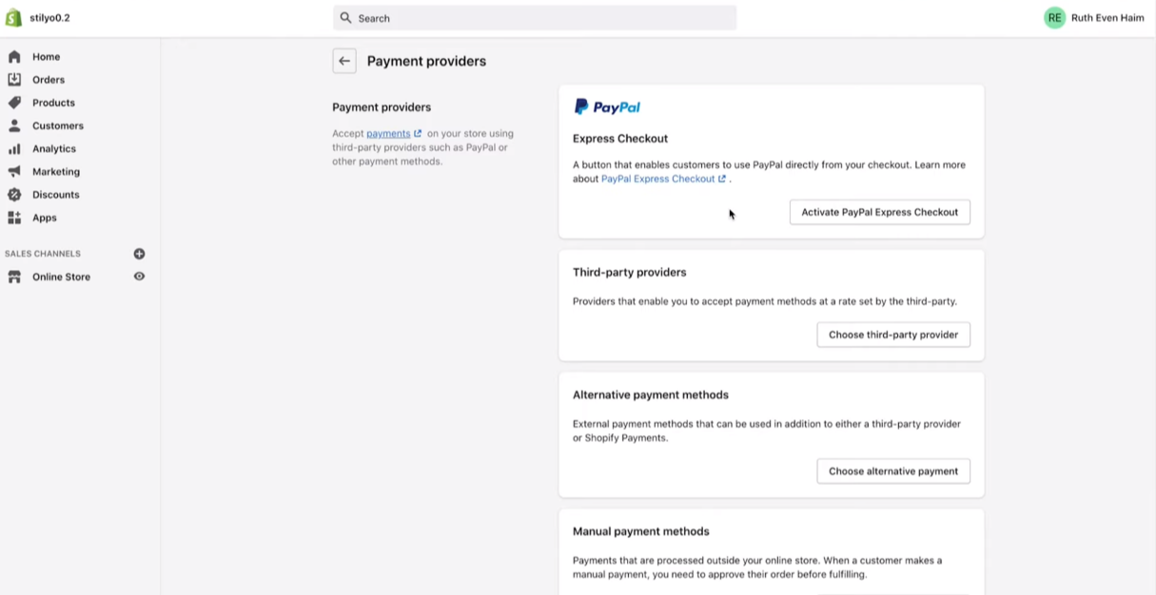Click Choose third-party provider button
Screen dimensions: 1156x595
(x=892, y=335)
